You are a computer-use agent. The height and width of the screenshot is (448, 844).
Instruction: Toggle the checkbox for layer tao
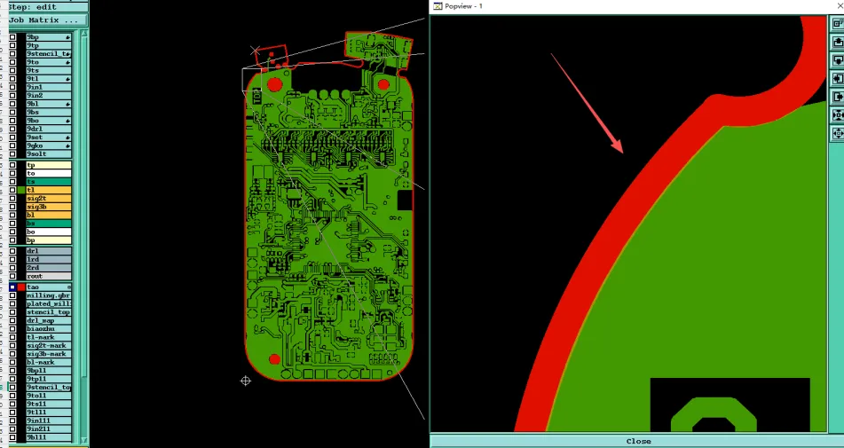pos(12,287)
